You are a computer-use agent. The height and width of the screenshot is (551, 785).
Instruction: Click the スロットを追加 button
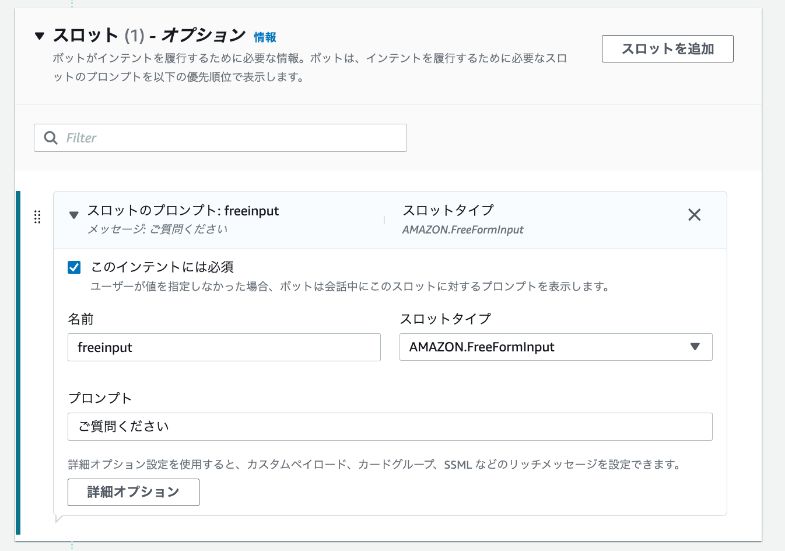667,48
